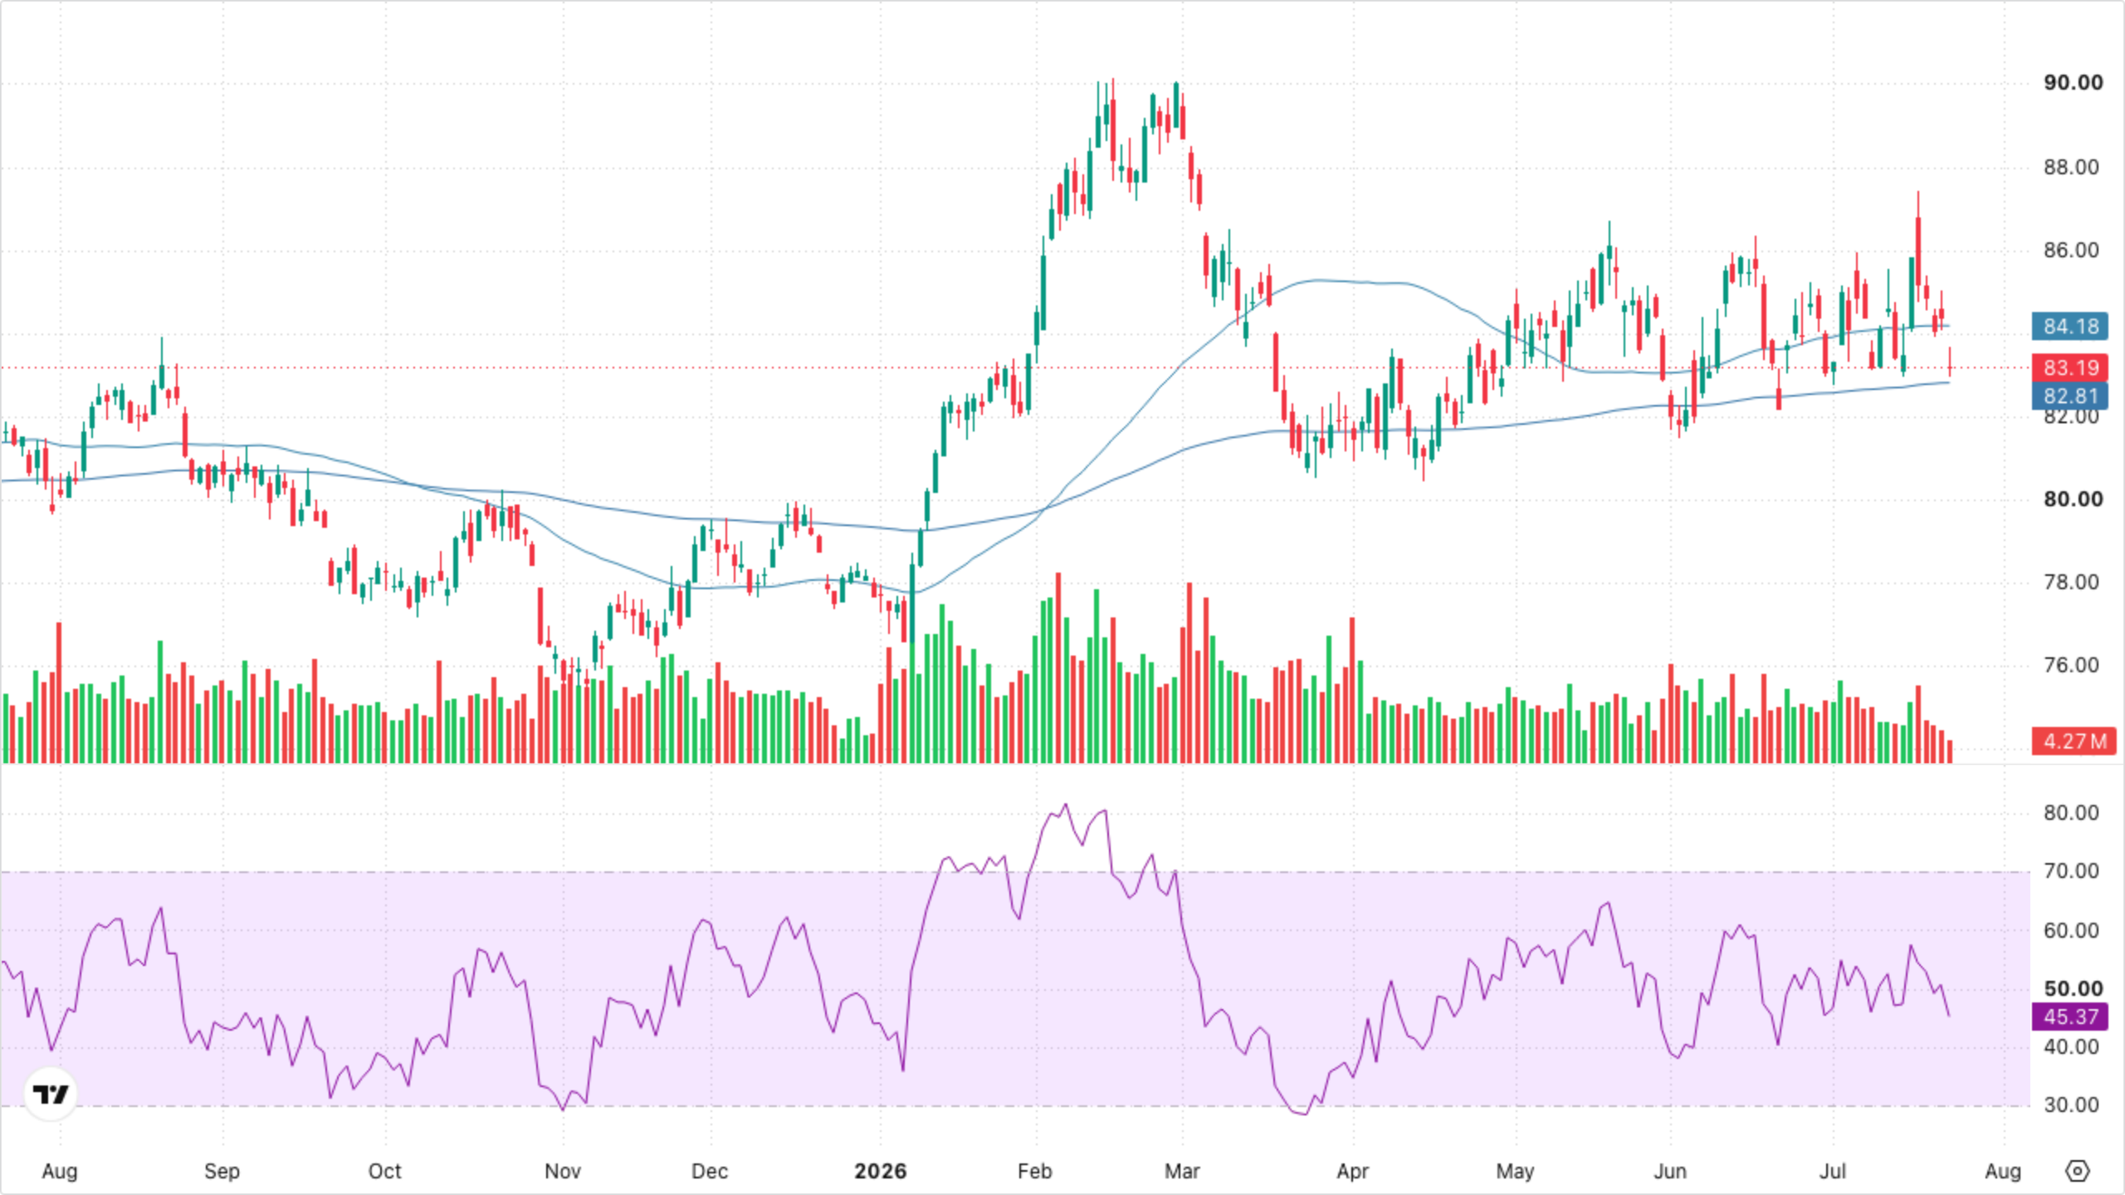This screenshot has width=2125, height=1195.
Task: Click the 4.27 M volume label
Action: [x=2074, y=741]
